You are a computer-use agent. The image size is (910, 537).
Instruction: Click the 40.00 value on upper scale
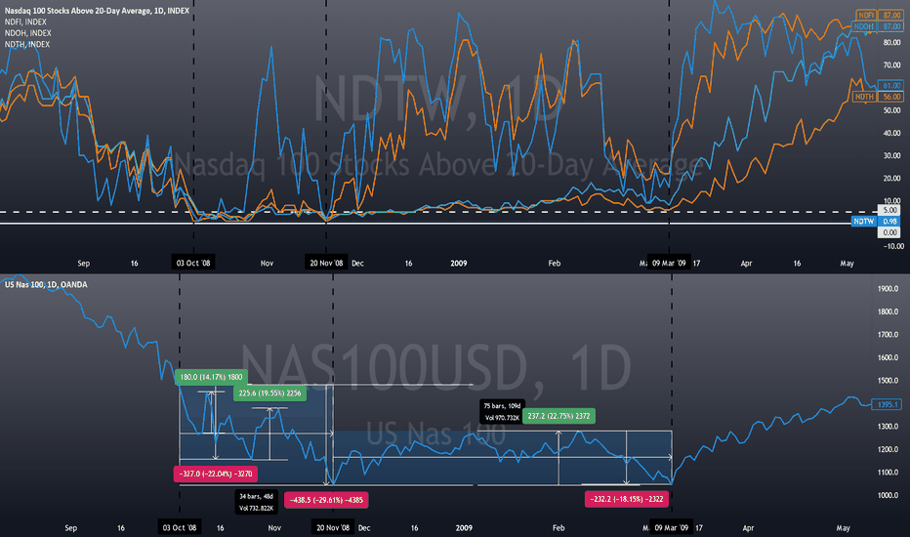point(891,133)
